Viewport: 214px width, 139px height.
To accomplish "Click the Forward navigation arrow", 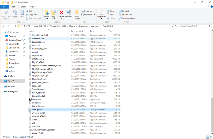I will (x=8, y=26).
